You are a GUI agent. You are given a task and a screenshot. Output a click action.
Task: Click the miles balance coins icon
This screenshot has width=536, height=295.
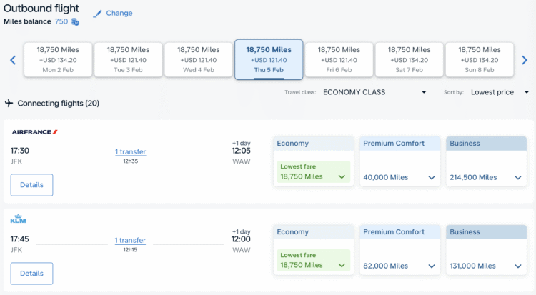75,22
